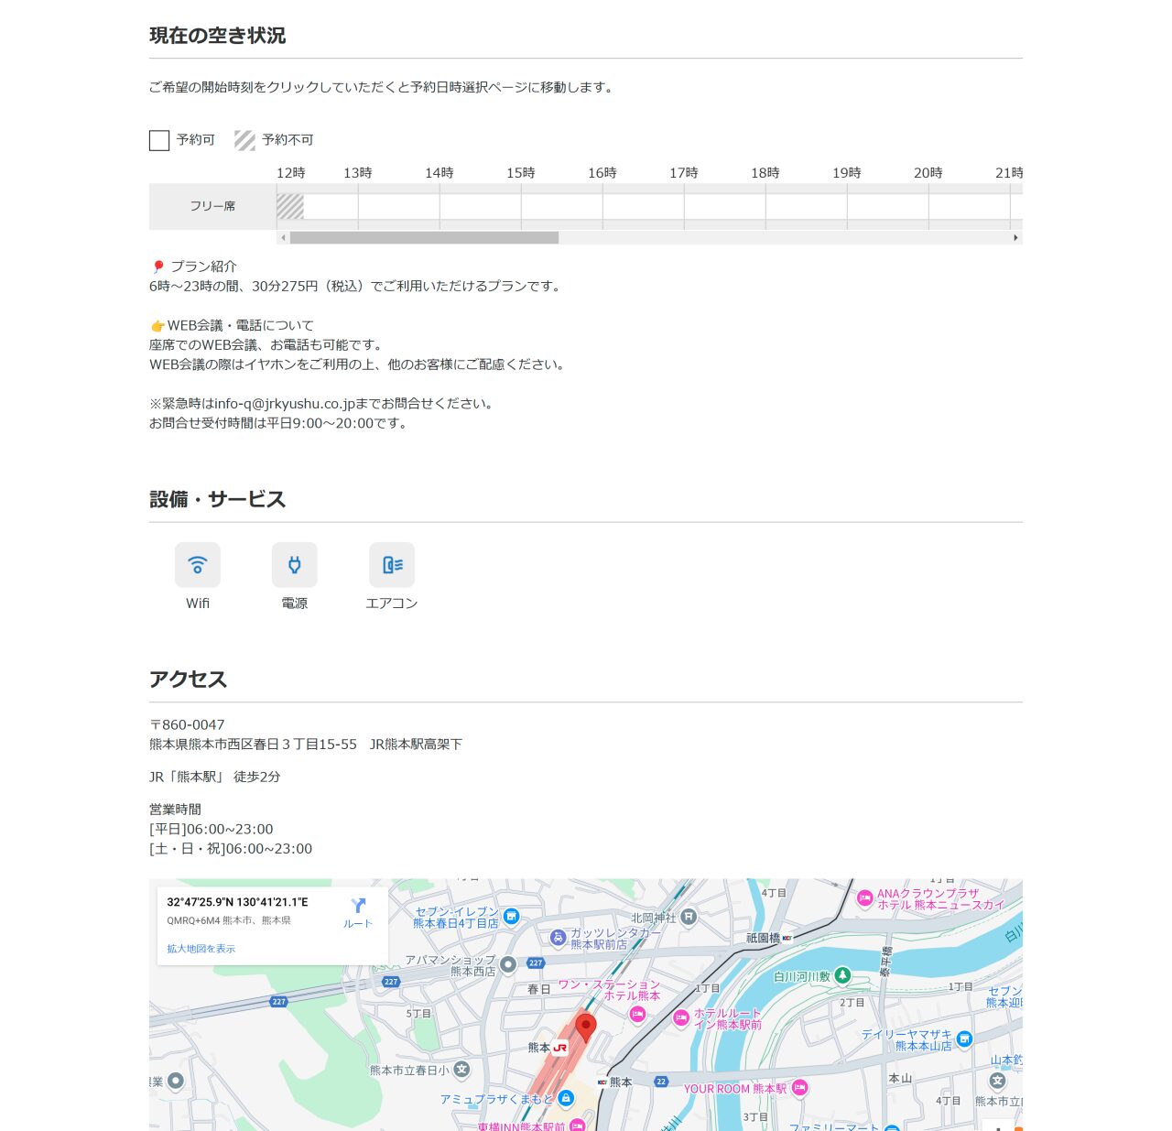Screen dimensions: 1172x1131
Task: Click the プラン紹介 label text
Action: pyautogui.click(x=203, y=266)
